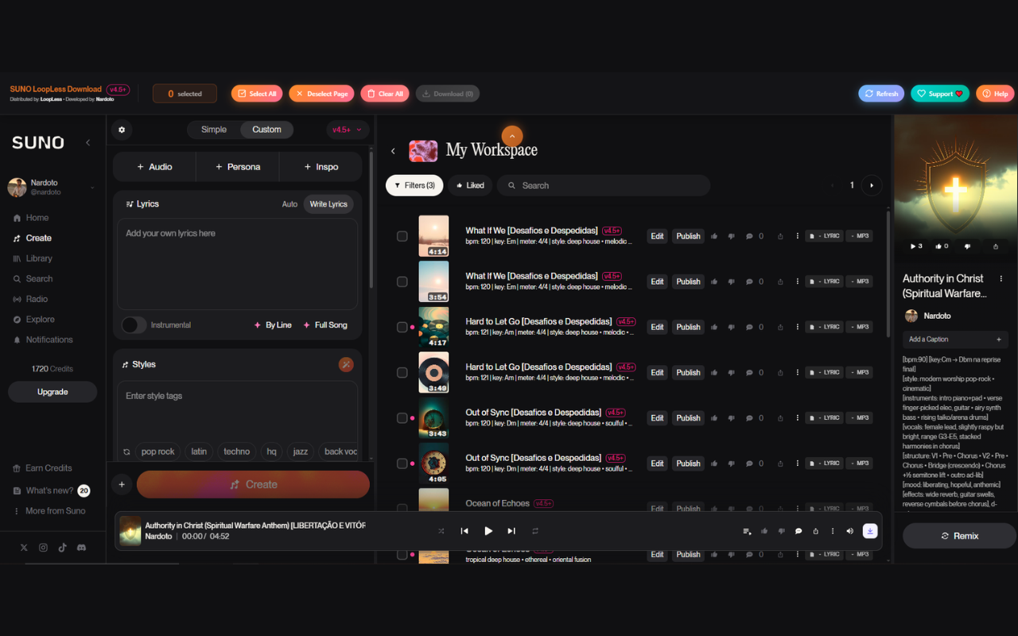1018x636 pixels.
Task: Collapse the LoopLess toolbar with orange chevron
Action: pos(512,136)
